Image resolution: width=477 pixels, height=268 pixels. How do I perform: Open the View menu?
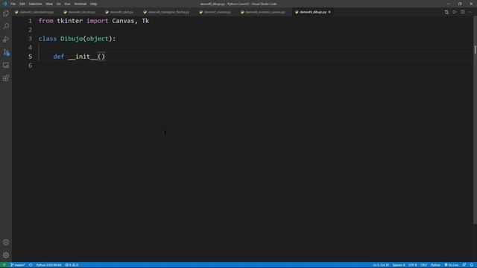49,4
